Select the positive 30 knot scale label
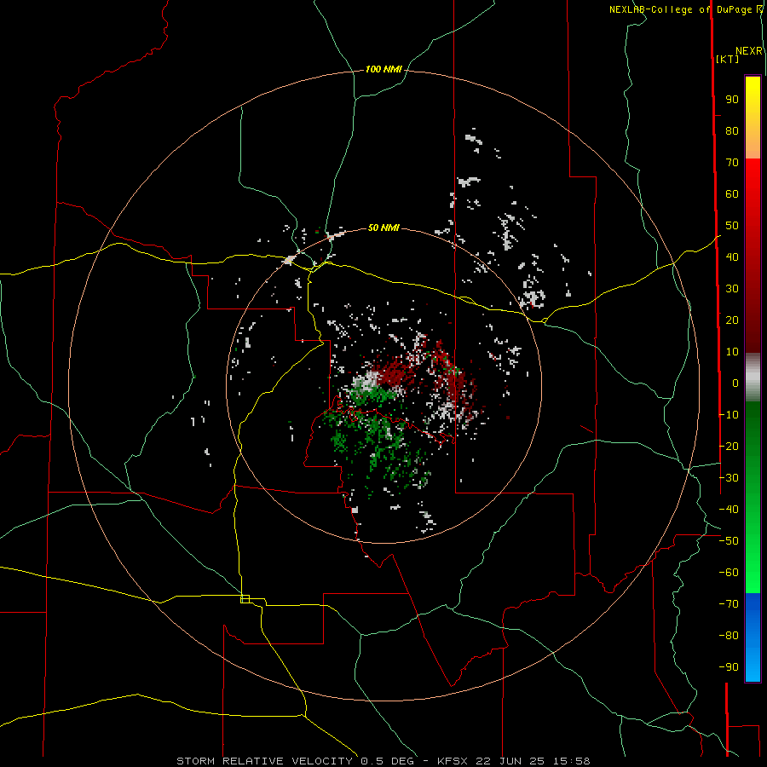The height and width of the screenshot is (767, 767). click(732, 289)
